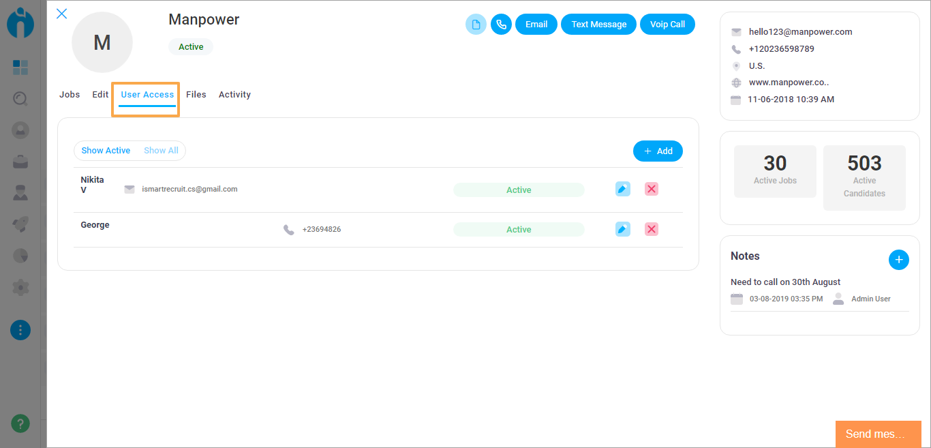Image resolution: width=931 pixels, height=448 pixels.
Task: Click the Active status in Nikita V row
Action: tap(519, 190)
